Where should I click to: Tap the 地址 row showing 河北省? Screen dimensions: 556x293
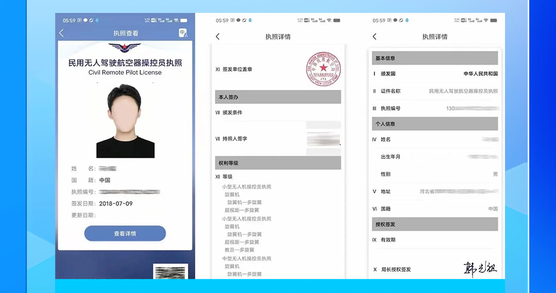click(x=435, y=191)
